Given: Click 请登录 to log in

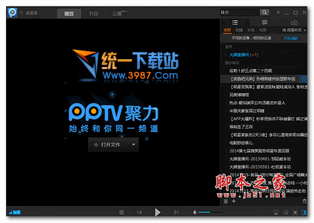Looking at the screenshot, I should coord(32,13).
